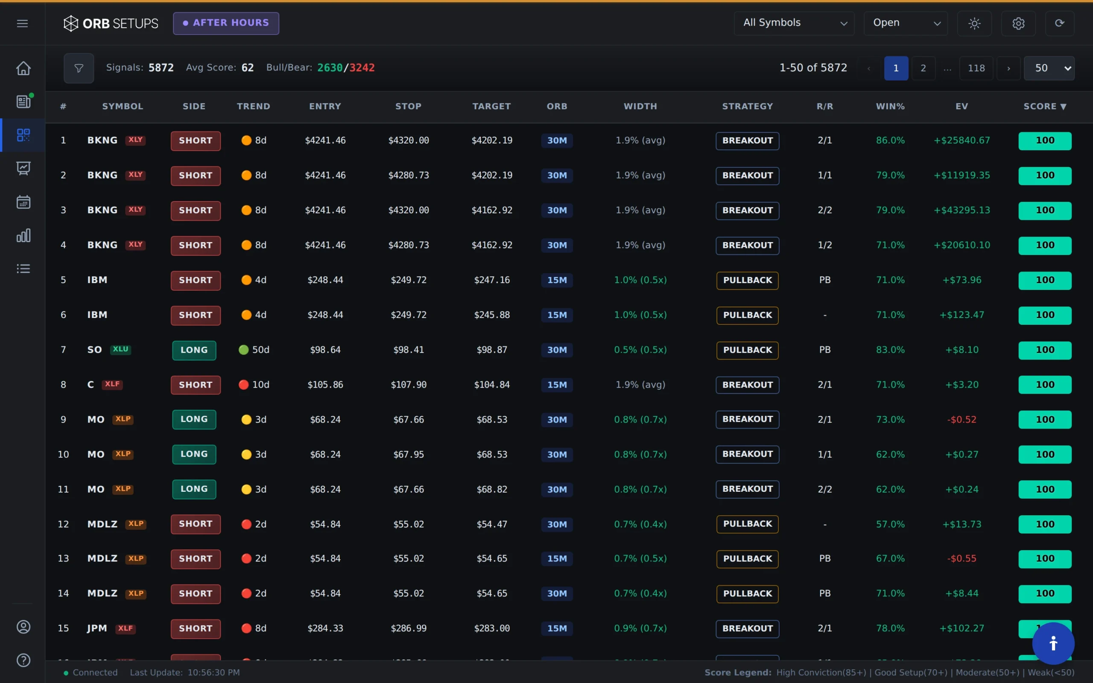Click target $245.88 in IBM row 6
Image resolution: width=1093 pixels, height=683 pixels.
492,315
